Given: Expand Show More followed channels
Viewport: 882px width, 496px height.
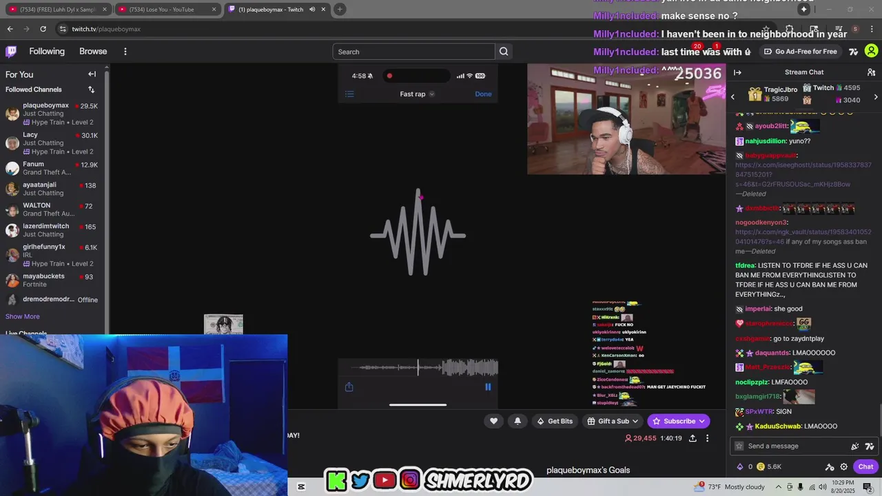Looking at the screenshot, I should point(23,317).
